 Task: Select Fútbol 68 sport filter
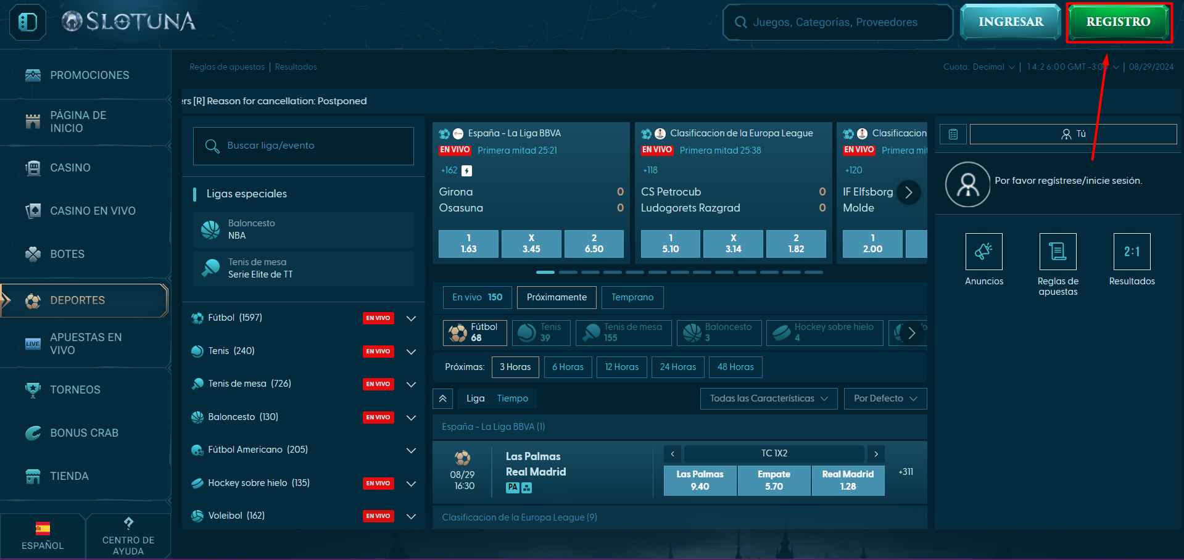pyautogui.click(x=475, y=333)
